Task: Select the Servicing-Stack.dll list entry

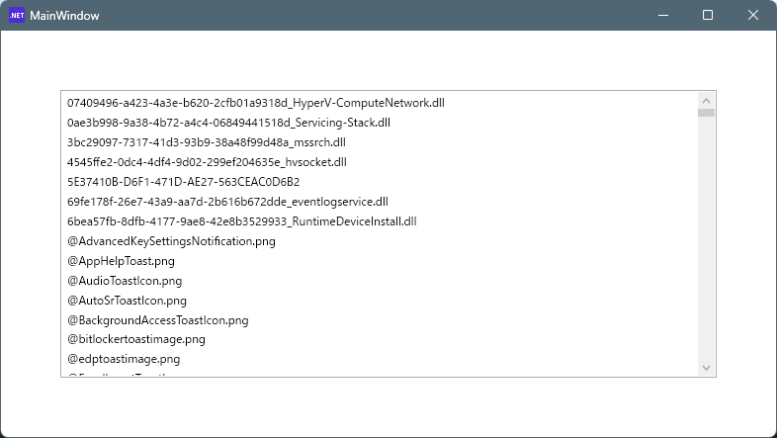Action: tap(228, 123)
